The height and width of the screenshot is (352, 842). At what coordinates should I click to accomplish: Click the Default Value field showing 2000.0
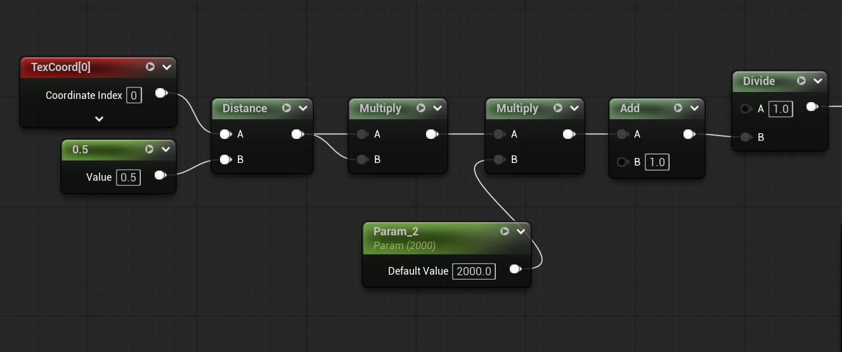point(474,271)
